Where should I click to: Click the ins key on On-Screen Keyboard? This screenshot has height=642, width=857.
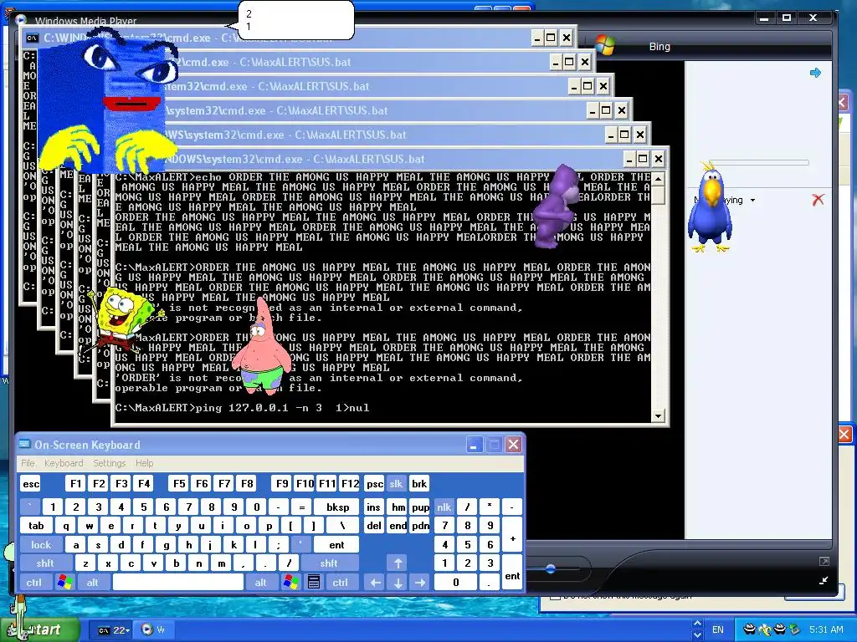coord(373,507)
